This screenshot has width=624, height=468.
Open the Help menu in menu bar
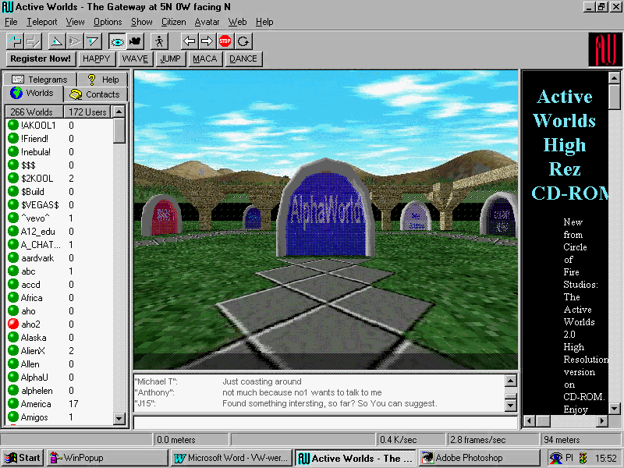point(264,22)
